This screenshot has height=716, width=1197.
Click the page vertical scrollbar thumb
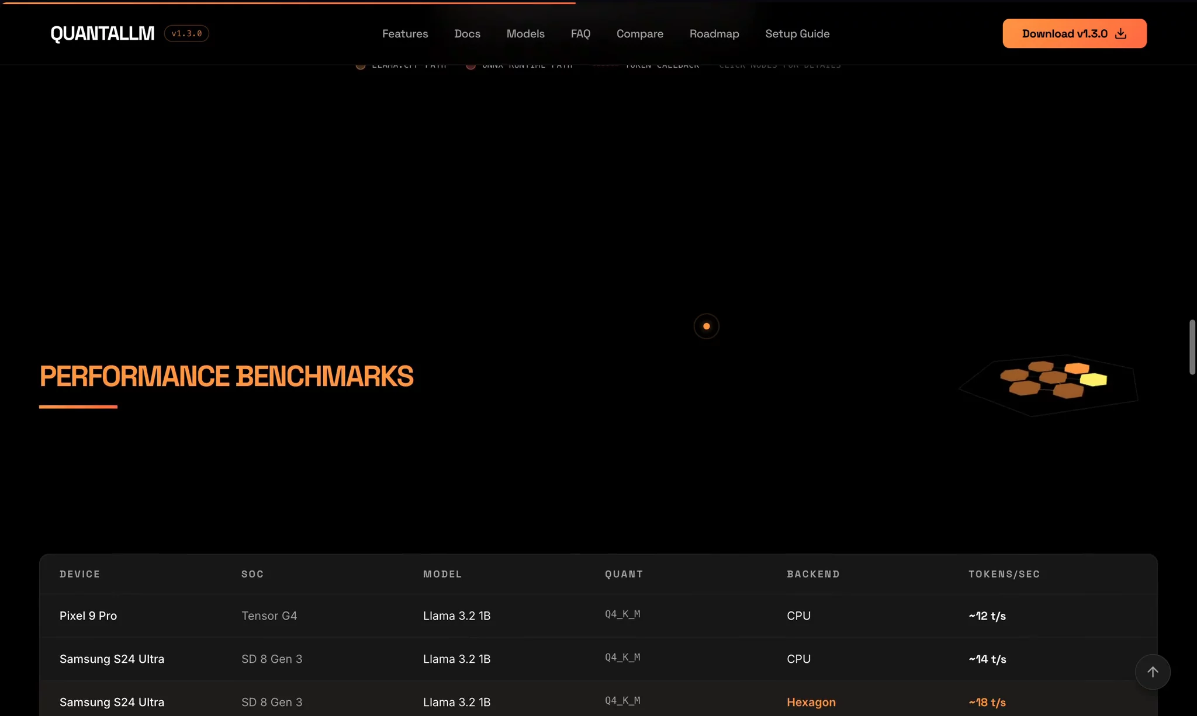coord(1192,347)
